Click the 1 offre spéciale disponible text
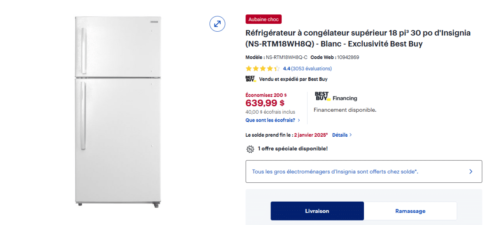 click(293, 149)
